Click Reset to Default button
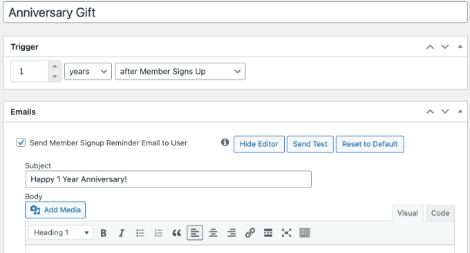The image size is (470, 253). tap(370, 144)
